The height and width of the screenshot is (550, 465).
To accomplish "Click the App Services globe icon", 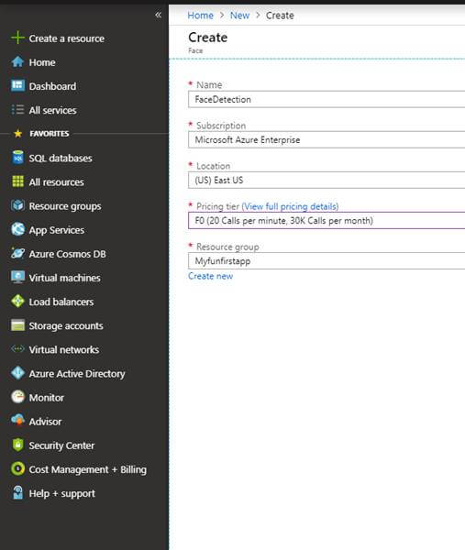I will point(17,229).
